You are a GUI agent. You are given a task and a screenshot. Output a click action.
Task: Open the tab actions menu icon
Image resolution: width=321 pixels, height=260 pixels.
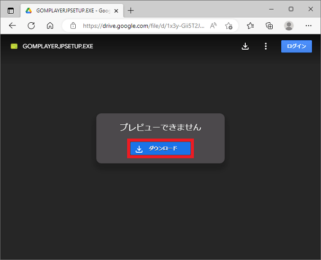click(x=10, y=10)
